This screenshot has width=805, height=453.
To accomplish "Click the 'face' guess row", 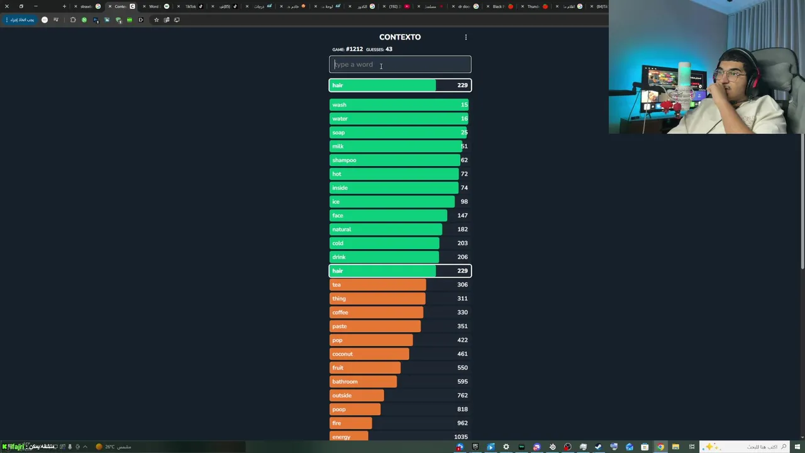I will coord(400,215).
